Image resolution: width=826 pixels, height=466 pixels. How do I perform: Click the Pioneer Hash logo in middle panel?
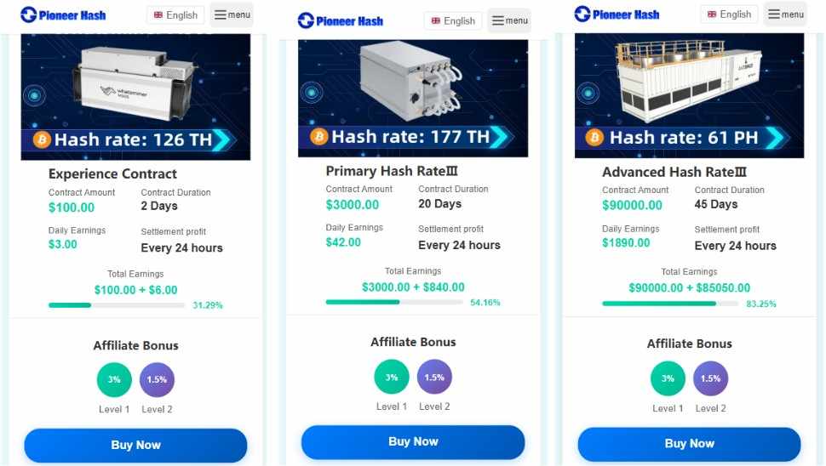pos(341,20)
